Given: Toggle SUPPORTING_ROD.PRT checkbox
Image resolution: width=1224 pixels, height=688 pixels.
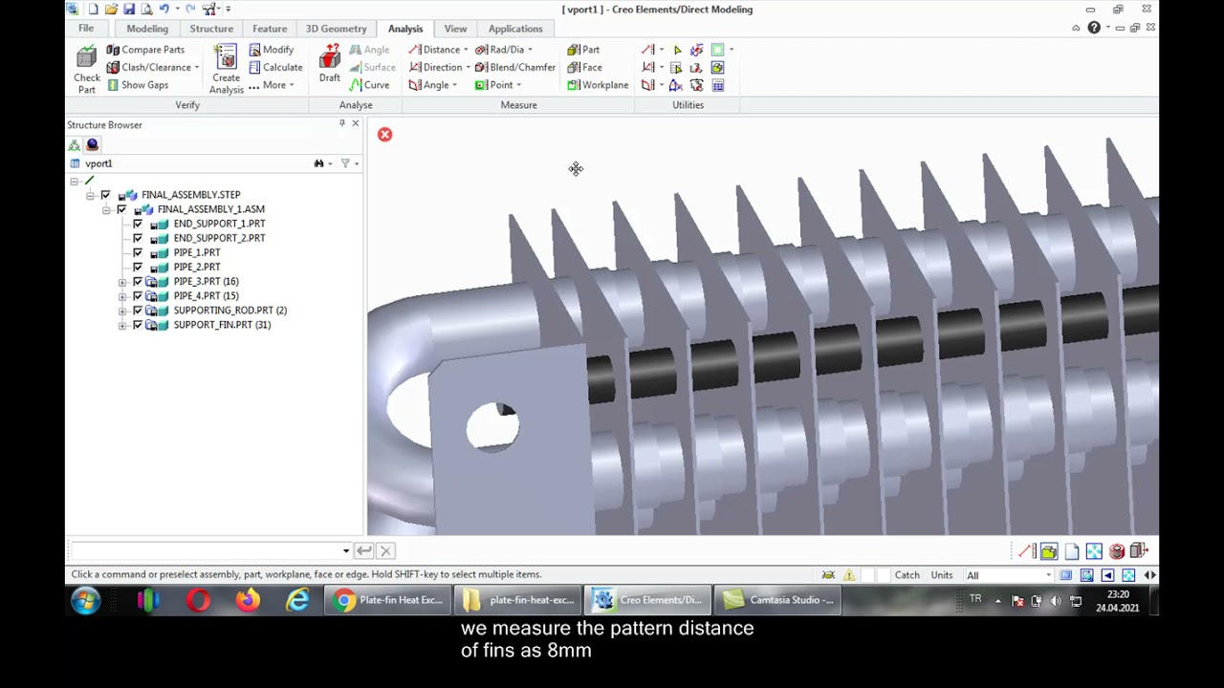Looking at the screenshot, I should tap(138, 311).
